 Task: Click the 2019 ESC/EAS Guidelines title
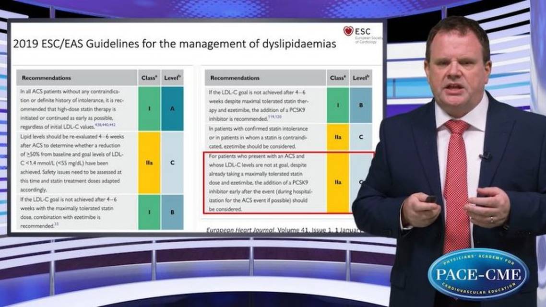[175, 43]
